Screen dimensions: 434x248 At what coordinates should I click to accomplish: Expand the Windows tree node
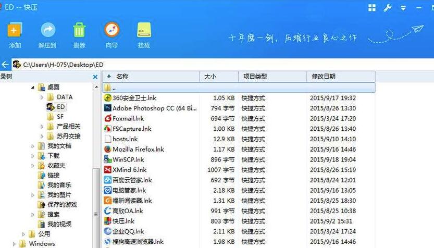click(15, 244)
